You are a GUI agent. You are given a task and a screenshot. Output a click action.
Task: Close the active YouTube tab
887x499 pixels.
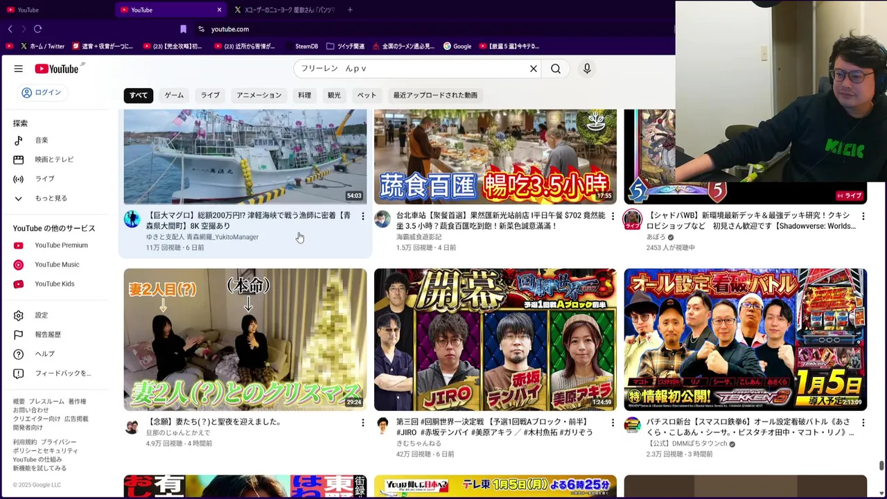click(219, 10)
